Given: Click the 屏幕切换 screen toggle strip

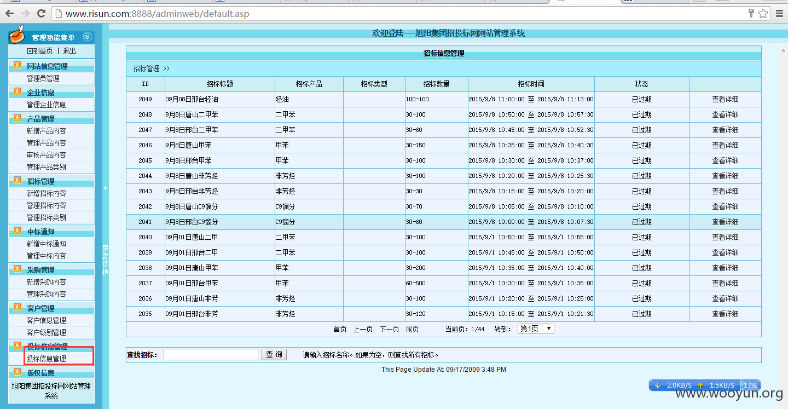Looking at the screenshot, I should 105,260.
